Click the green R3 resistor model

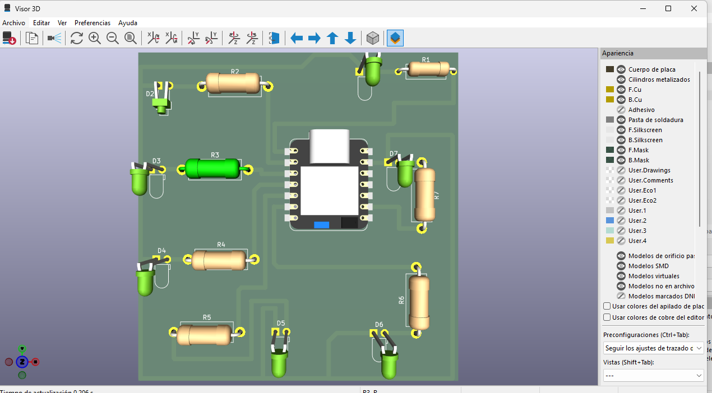coord(214,168)
